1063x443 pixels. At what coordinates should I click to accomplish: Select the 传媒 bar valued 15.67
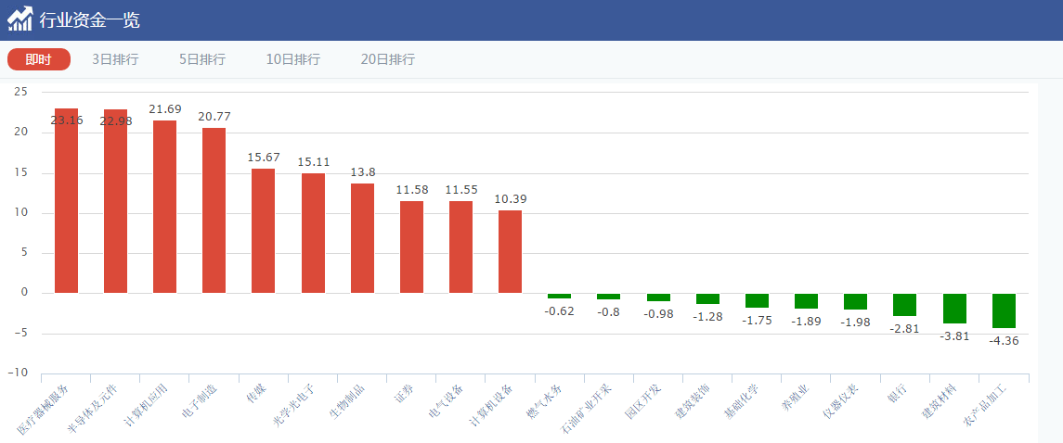click(263, 231)
